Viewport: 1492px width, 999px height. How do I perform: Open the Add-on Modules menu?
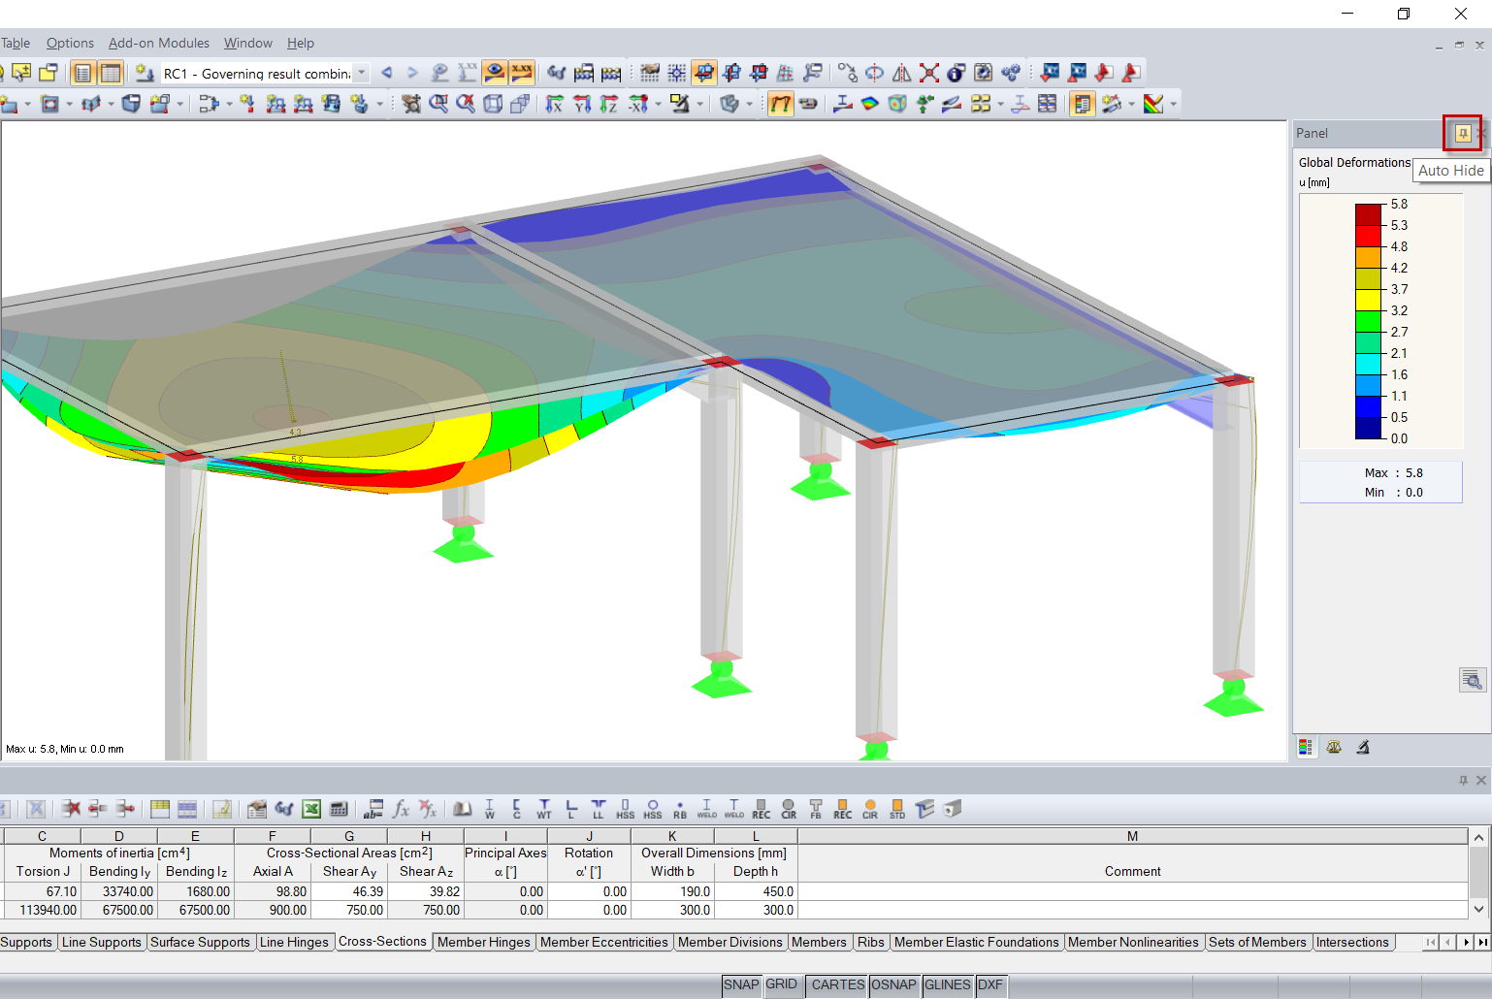click(x=158, y=43)
